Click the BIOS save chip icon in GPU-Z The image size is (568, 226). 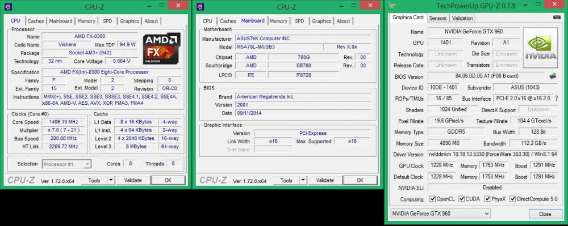coord(553,76)
